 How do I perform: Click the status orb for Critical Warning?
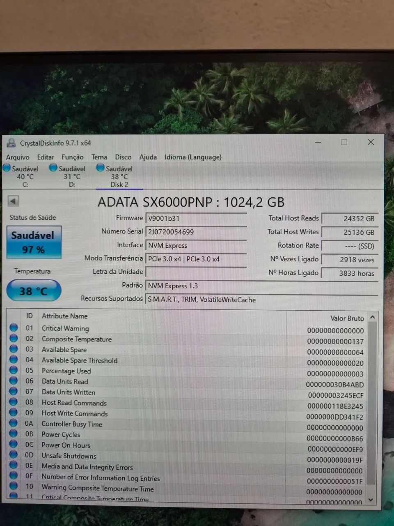click(x=14, y=328)
